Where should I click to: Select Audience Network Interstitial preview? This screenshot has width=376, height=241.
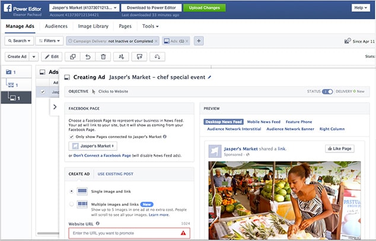coord(234,129)
